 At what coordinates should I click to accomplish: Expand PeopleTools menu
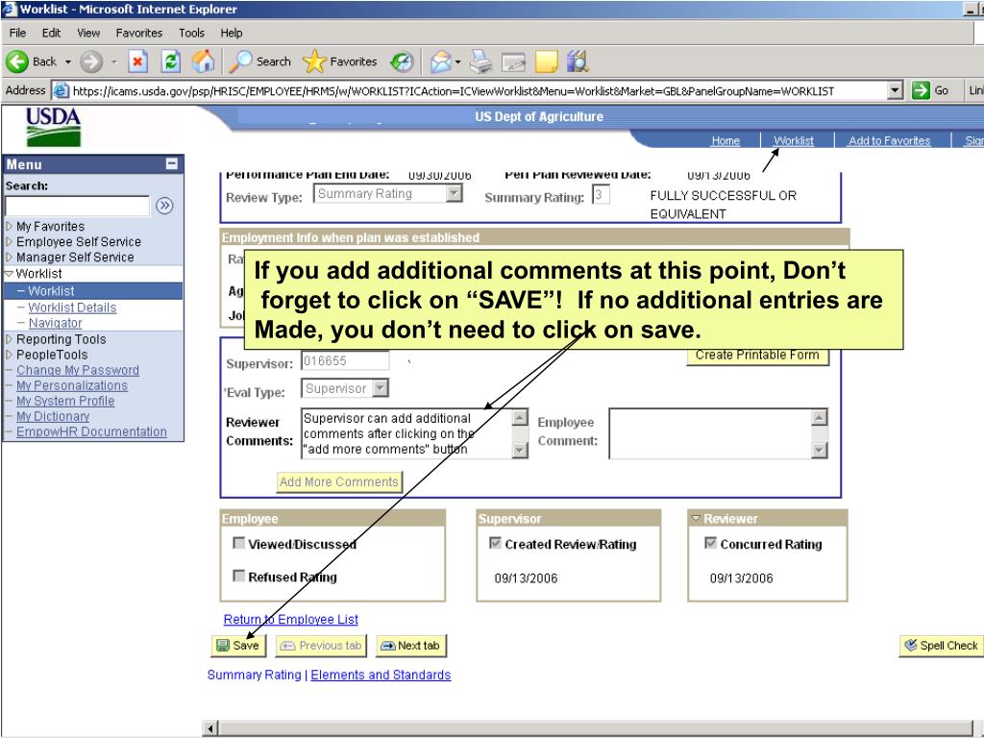point(9,355)
